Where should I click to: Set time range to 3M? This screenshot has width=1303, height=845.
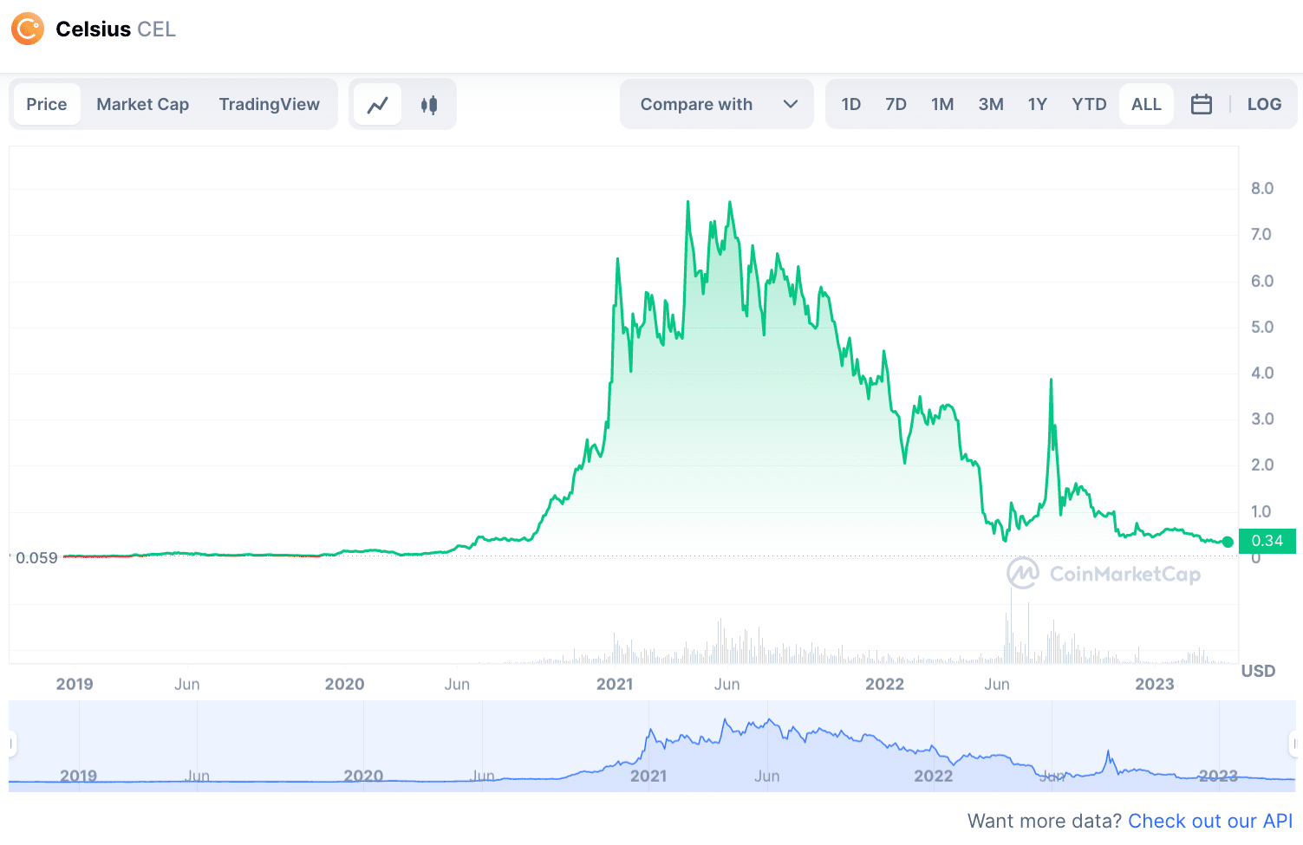[x=991, y=104]
